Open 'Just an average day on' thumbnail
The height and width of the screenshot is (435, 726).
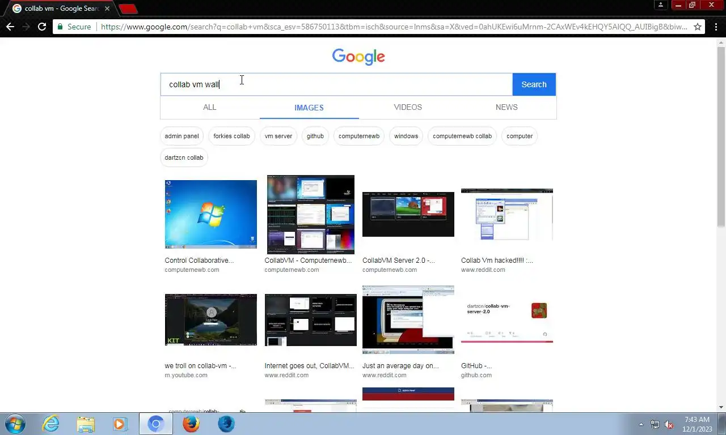tap(408, 319)
